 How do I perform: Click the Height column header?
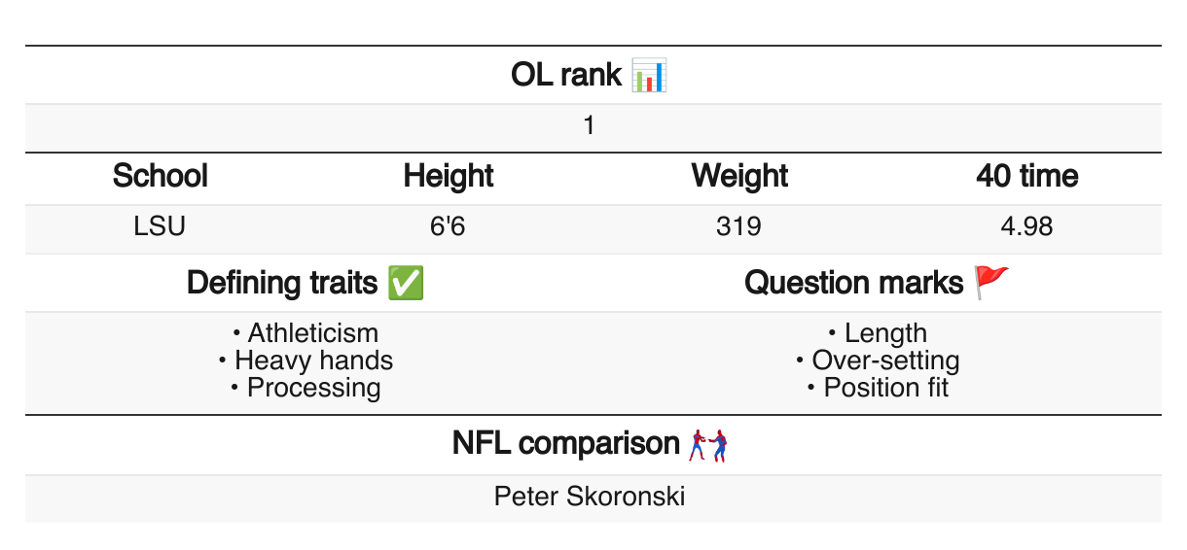(449, 176)
